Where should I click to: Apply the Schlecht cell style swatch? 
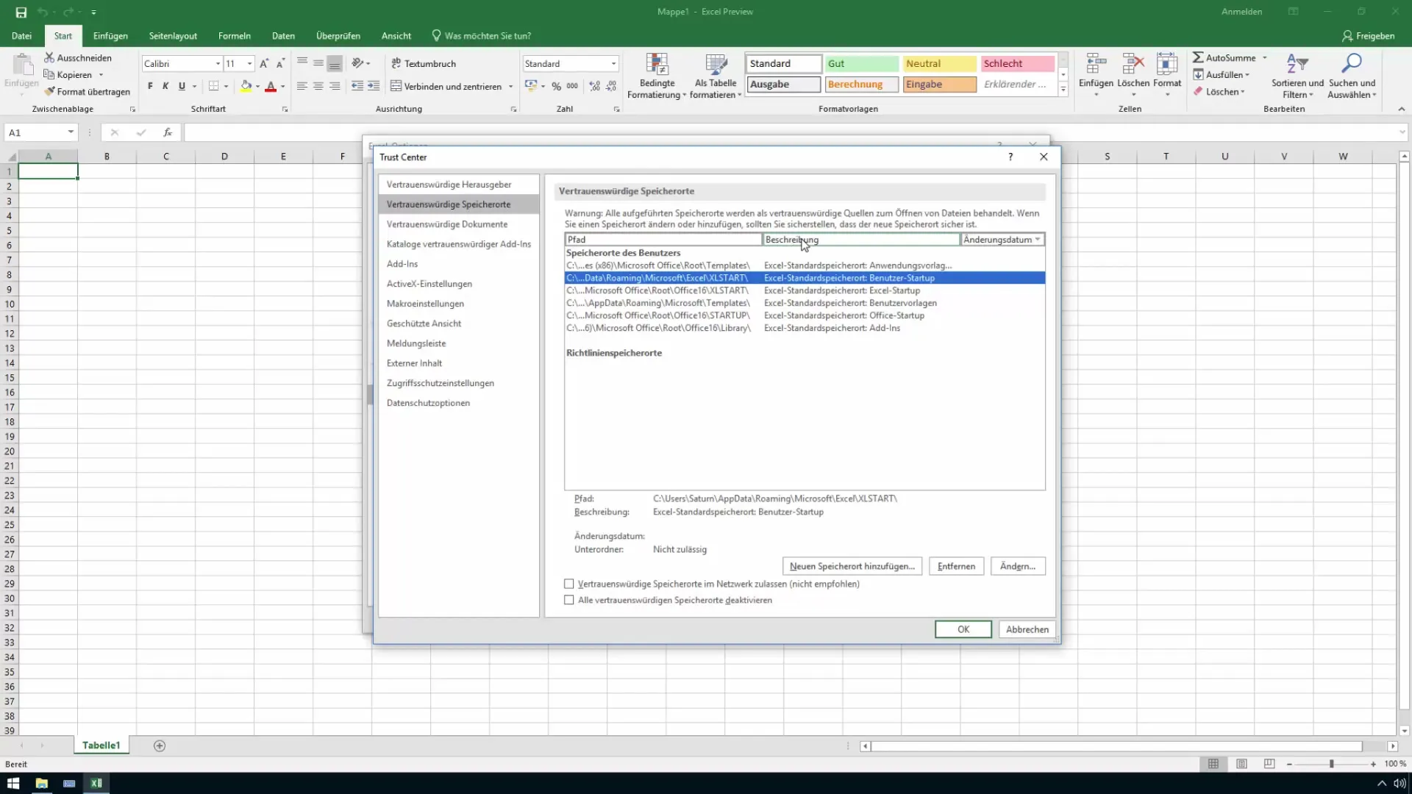pyautogui.click(x=1017, y=64)
